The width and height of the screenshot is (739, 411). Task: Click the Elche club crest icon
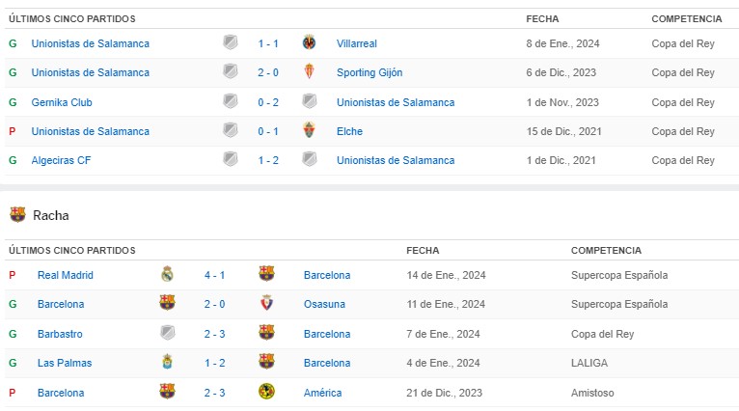click(309, 131)
